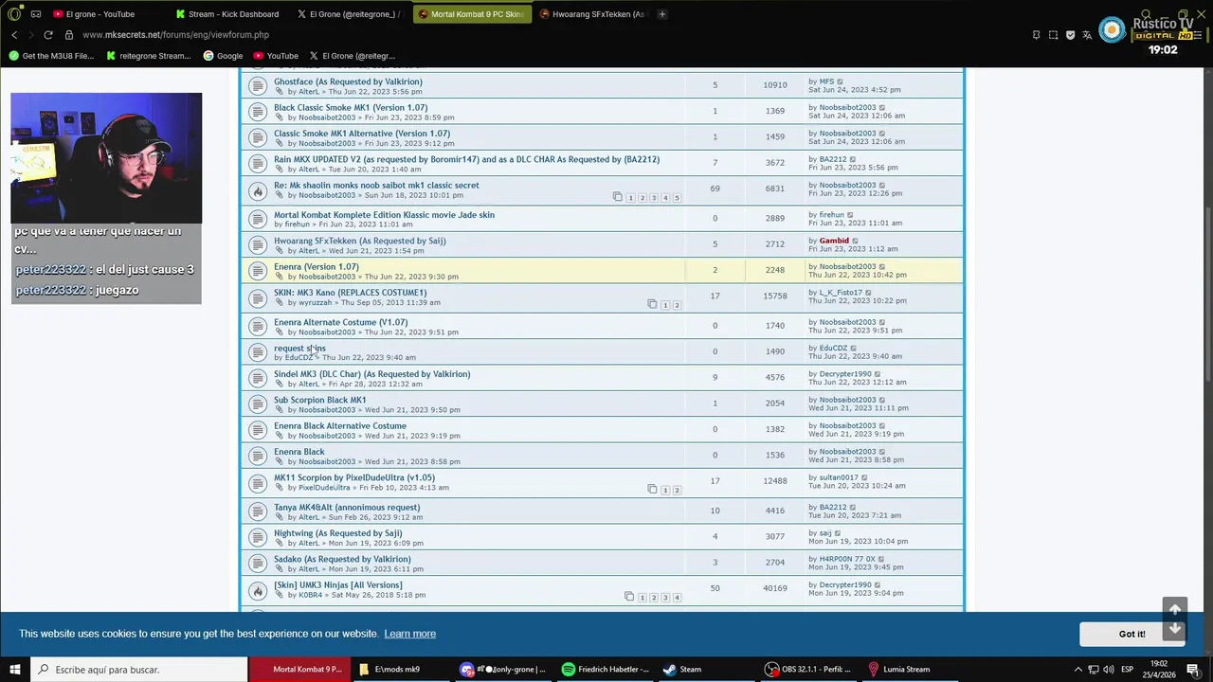This screenshot has height=682, width=1213.
Task: Open reitegrone Stream bookmark
Action: (x=149, y=56)
